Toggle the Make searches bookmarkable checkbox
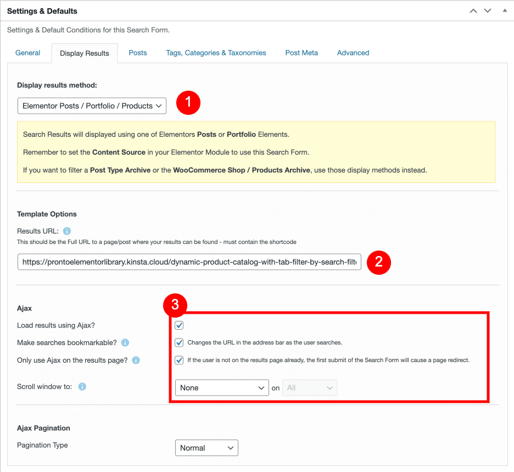The image size is (514, 472). pyautogui.click(x=179, y=343)
